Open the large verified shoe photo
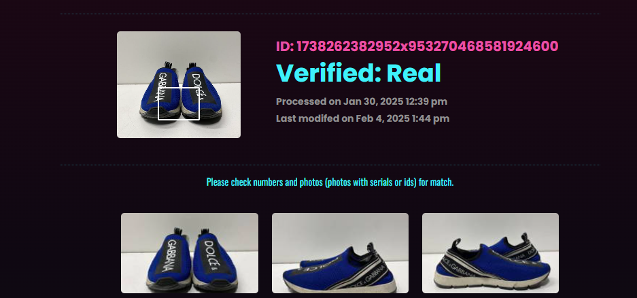 pos(179,84)
